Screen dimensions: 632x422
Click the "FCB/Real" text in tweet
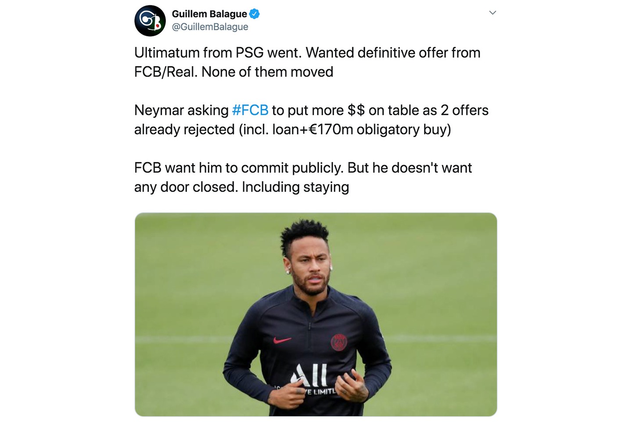165,72
